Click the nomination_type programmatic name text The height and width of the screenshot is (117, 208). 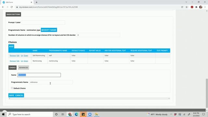(x=33, y=30)
